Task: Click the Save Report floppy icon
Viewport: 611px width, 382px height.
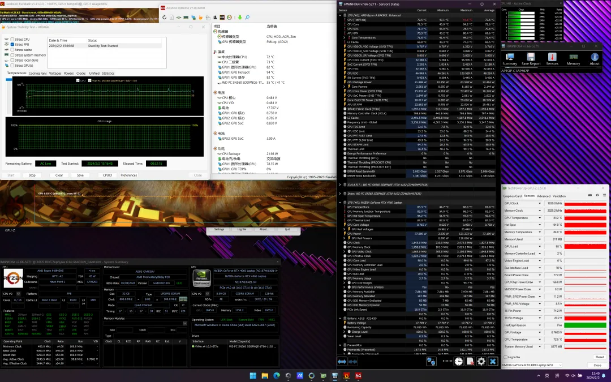Action: tap(531, 57)
